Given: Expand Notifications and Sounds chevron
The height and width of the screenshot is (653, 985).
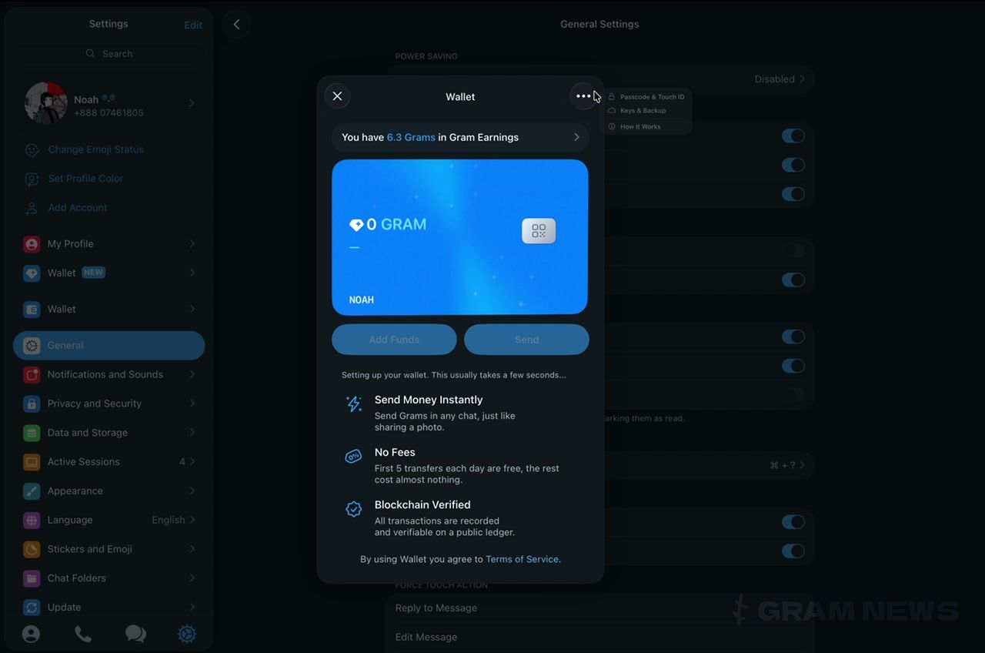Looking at the screenshot, I should [192, 375].
